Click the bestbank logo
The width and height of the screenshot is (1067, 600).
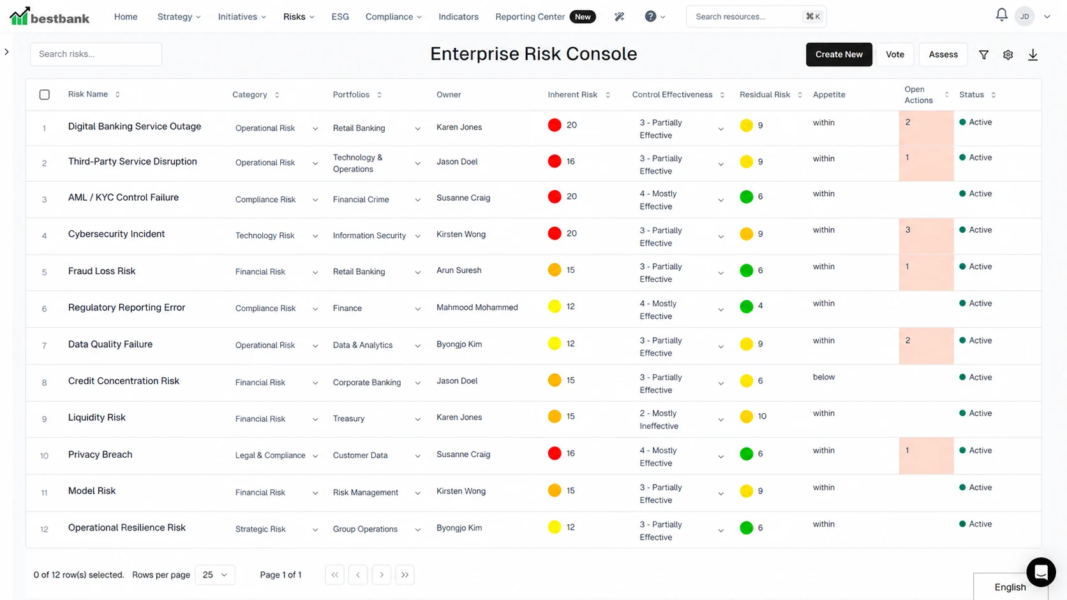50,17
